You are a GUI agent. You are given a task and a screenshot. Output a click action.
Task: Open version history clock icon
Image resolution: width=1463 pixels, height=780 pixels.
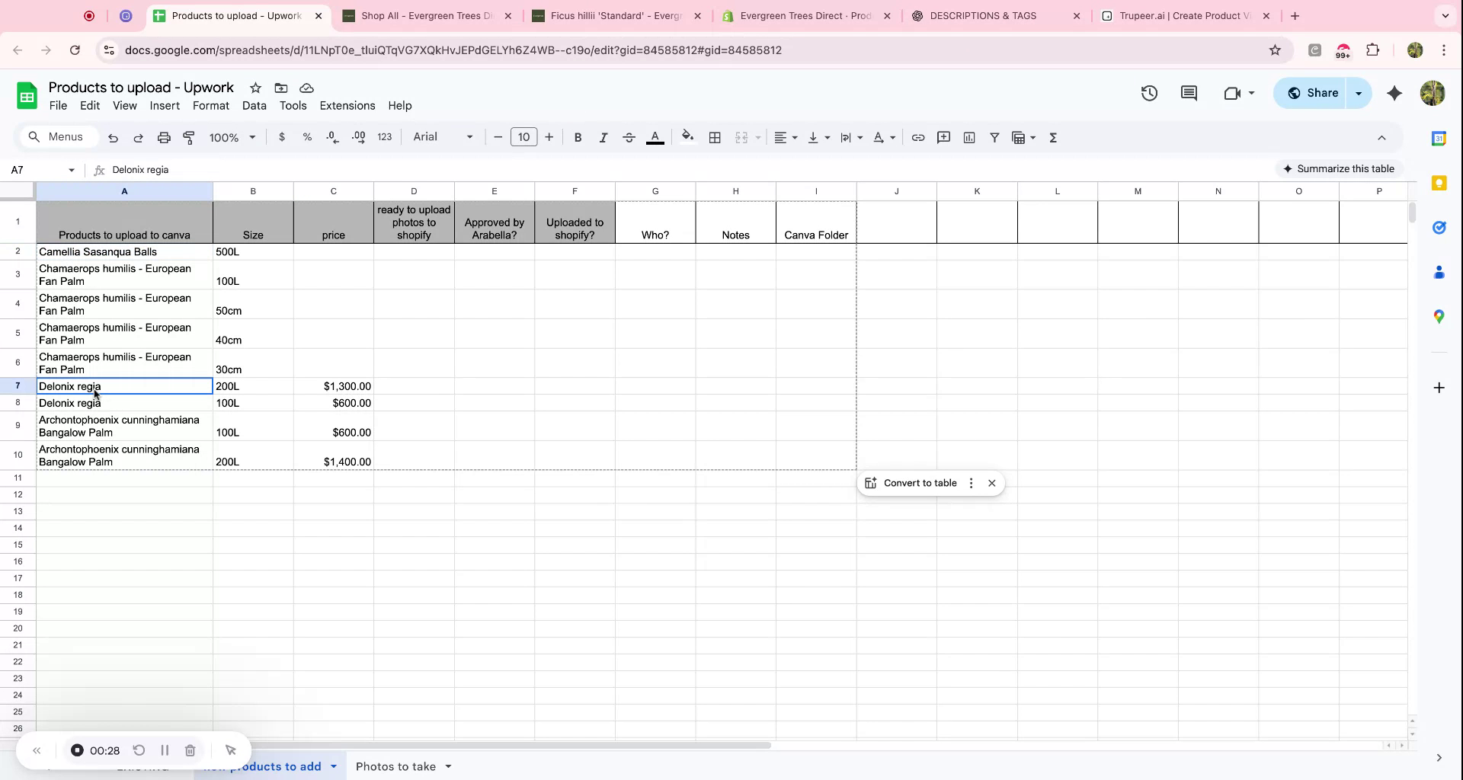1149,93
